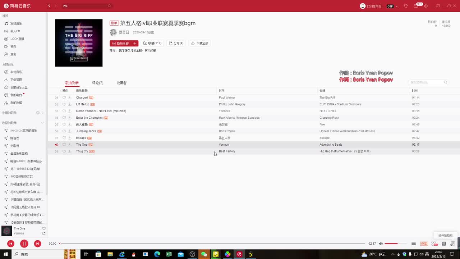Collapse the 收藏的歌单 section chevron
Image resolution: width=460 pixels, height=259 pixels.
(x=43, y=123)
